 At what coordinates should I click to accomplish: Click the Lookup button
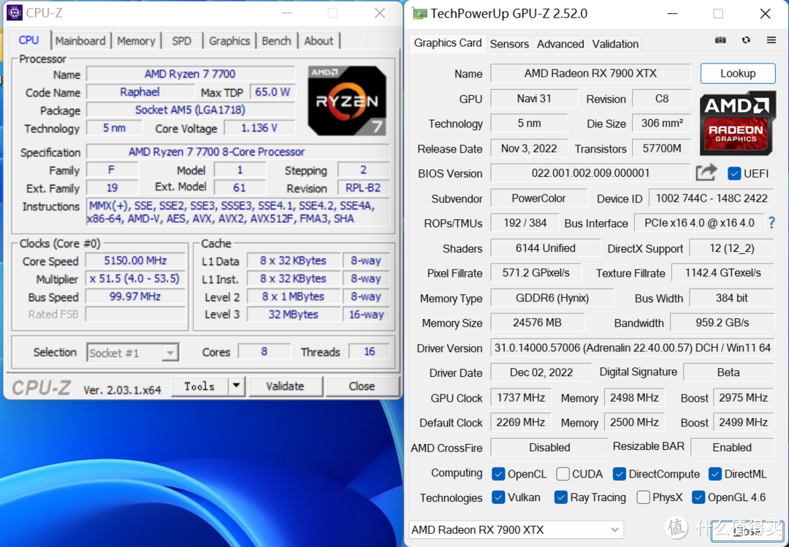point(738,73)
